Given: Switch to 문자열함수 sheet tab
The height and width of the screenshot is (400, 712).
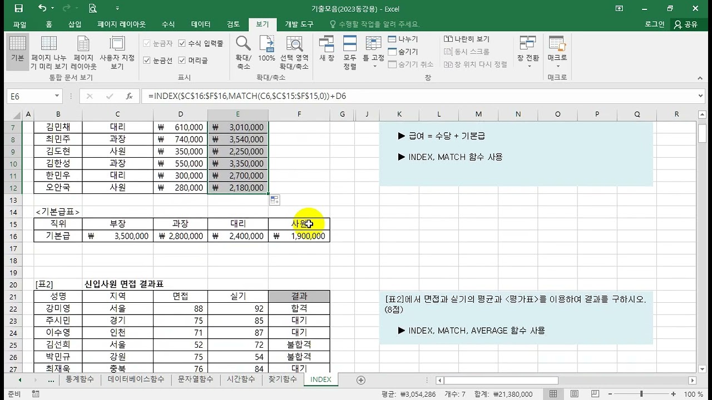Looking at the screenshot, I should [x=195, y=379].
